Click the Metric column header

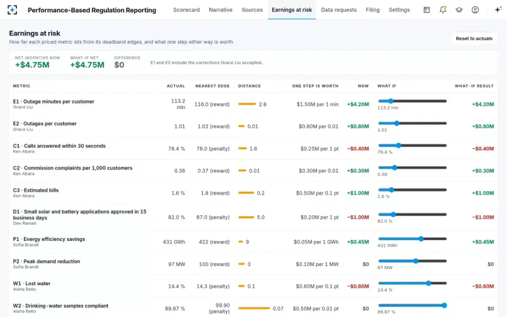pyautogui.click(x=22, y=86)
